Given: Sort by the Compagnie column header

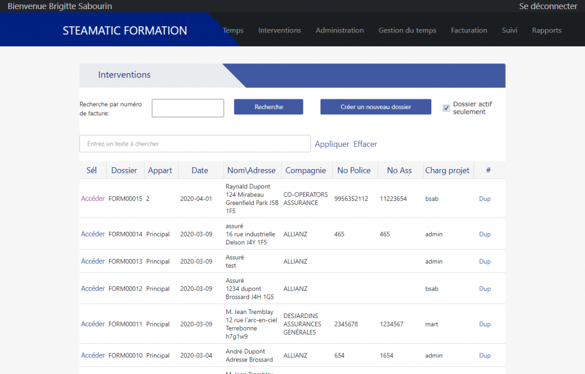Looking at the screenshot, I should [306, 170].
